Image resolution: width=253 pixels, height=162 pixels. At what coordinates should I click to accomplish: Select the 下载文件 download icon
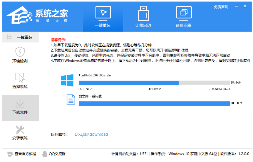pos(20,104)
